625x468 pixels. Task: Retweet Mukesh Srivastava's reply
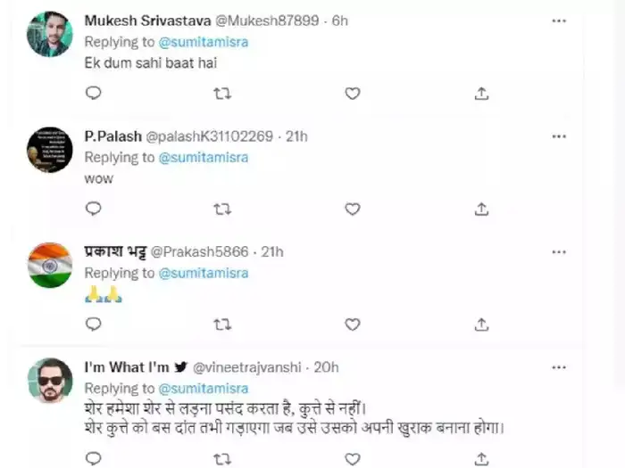pos(222,93)
